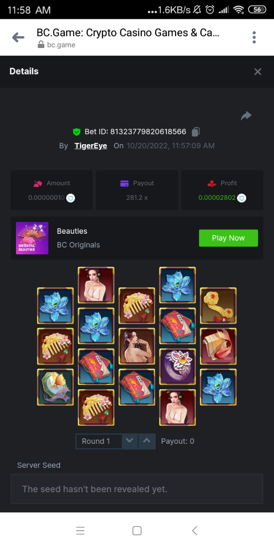This screenshot has height=549, width=274.
Task: Close the Details panel
Action: [258, 71]
